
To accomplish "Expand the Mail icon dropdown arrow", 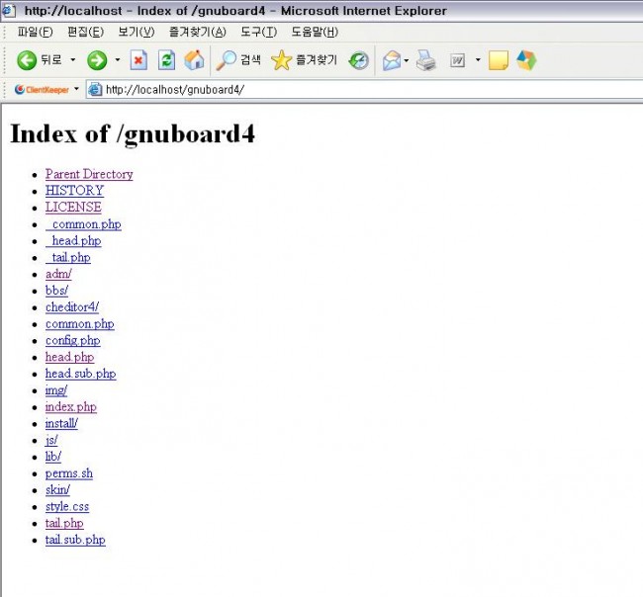I will [x=407, y=60].
